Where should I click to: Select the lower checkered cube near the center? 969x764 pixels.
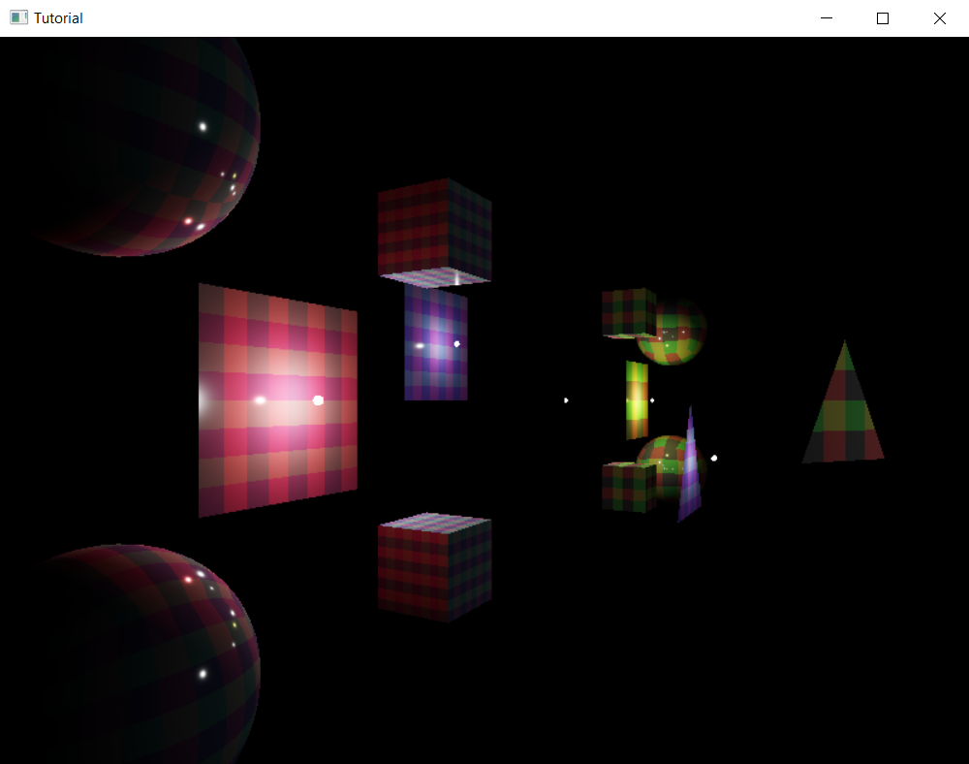(x=434, y=567)
